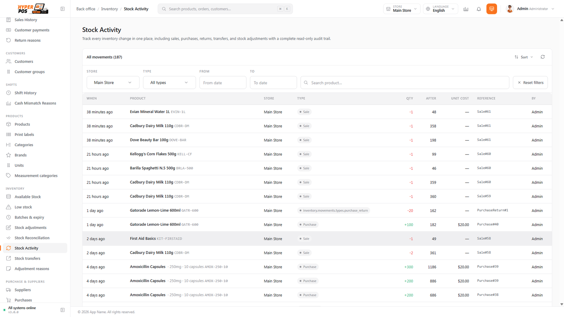Click the Stock adjustments edit icon
The width and height of the screenshot is (564, 317).
point(8,228)
